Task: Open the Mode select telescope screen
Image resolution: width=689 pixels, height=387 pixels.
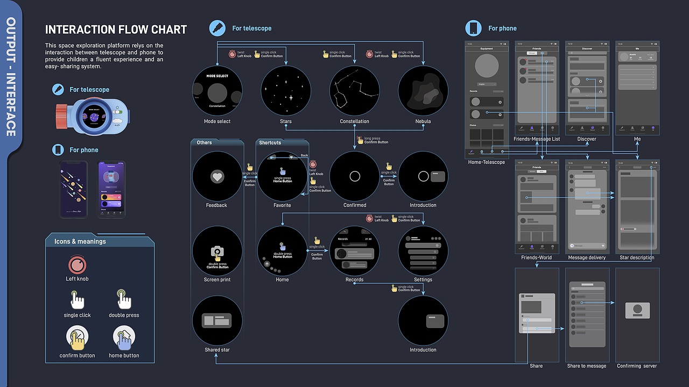Action: pyautogui.click(x=217, y=90)
